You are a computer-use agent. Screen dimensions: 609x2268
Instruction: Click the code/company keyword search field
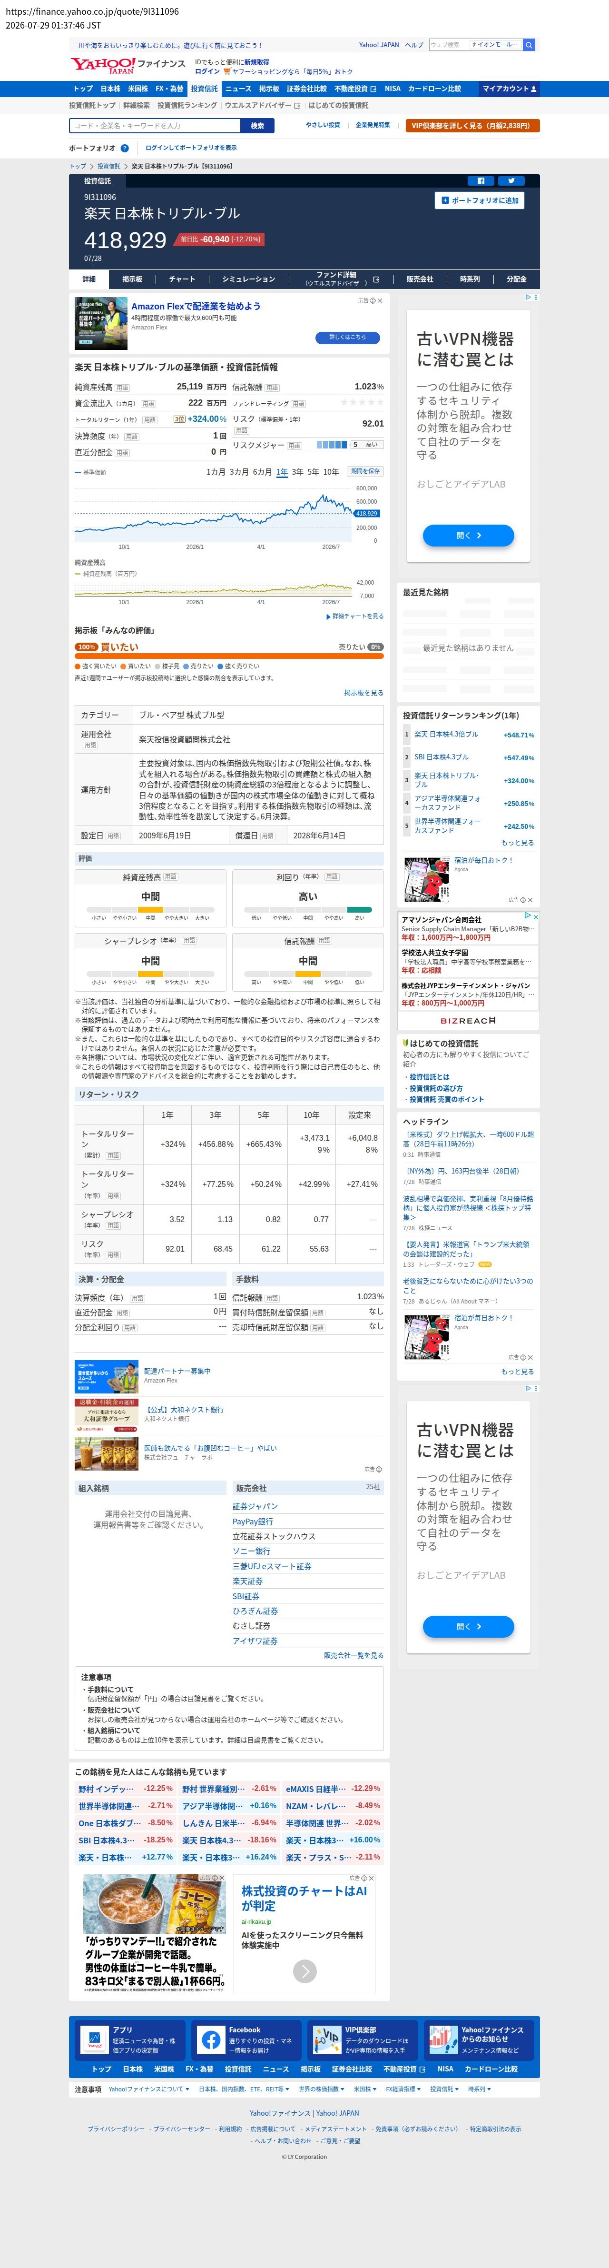(x=154, y=126)
